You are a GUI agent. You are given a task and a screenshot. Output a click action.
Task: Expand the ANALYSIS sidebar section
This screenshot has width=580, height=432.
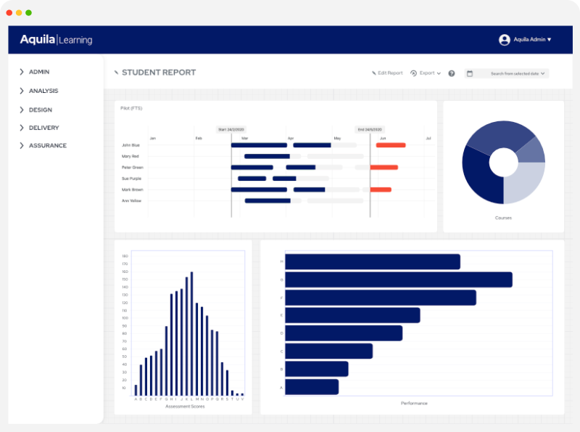[22, 91]
